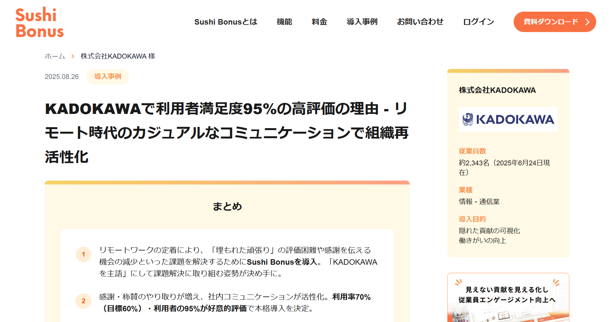The image size is (613, 322).
Task: Click the arrow icon in the download button
Action: point(587,22)
